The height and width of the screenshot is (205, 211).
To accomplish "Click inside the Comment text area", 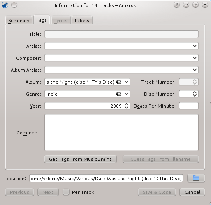I will (x=121, y=132).
